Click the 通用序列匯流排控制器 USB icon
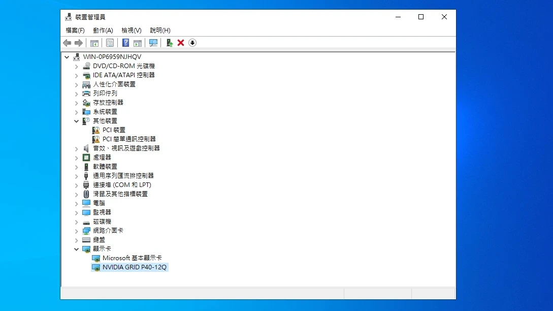Screen dimensions: 553x311 coord(86,176)
